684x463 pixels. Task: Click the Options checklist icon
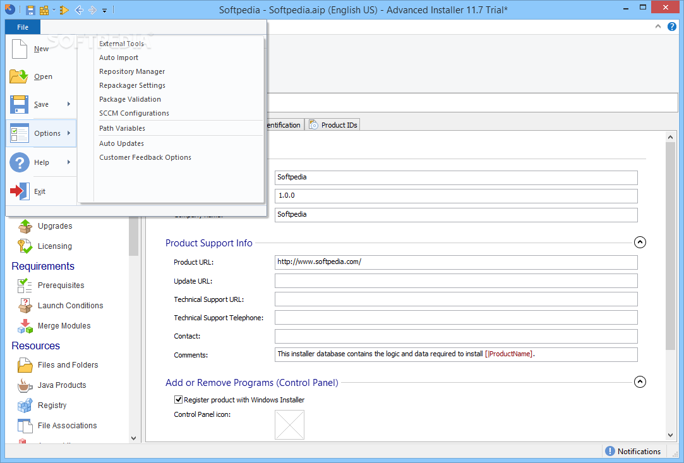tap(20, 133)
